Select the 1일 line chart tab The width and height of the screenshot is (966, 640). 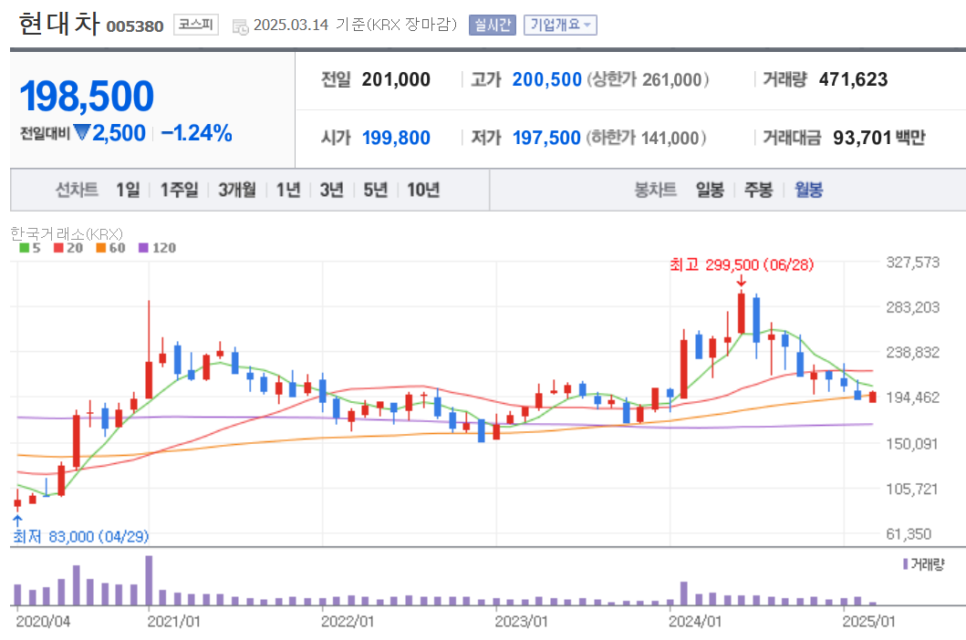(128, 190)
